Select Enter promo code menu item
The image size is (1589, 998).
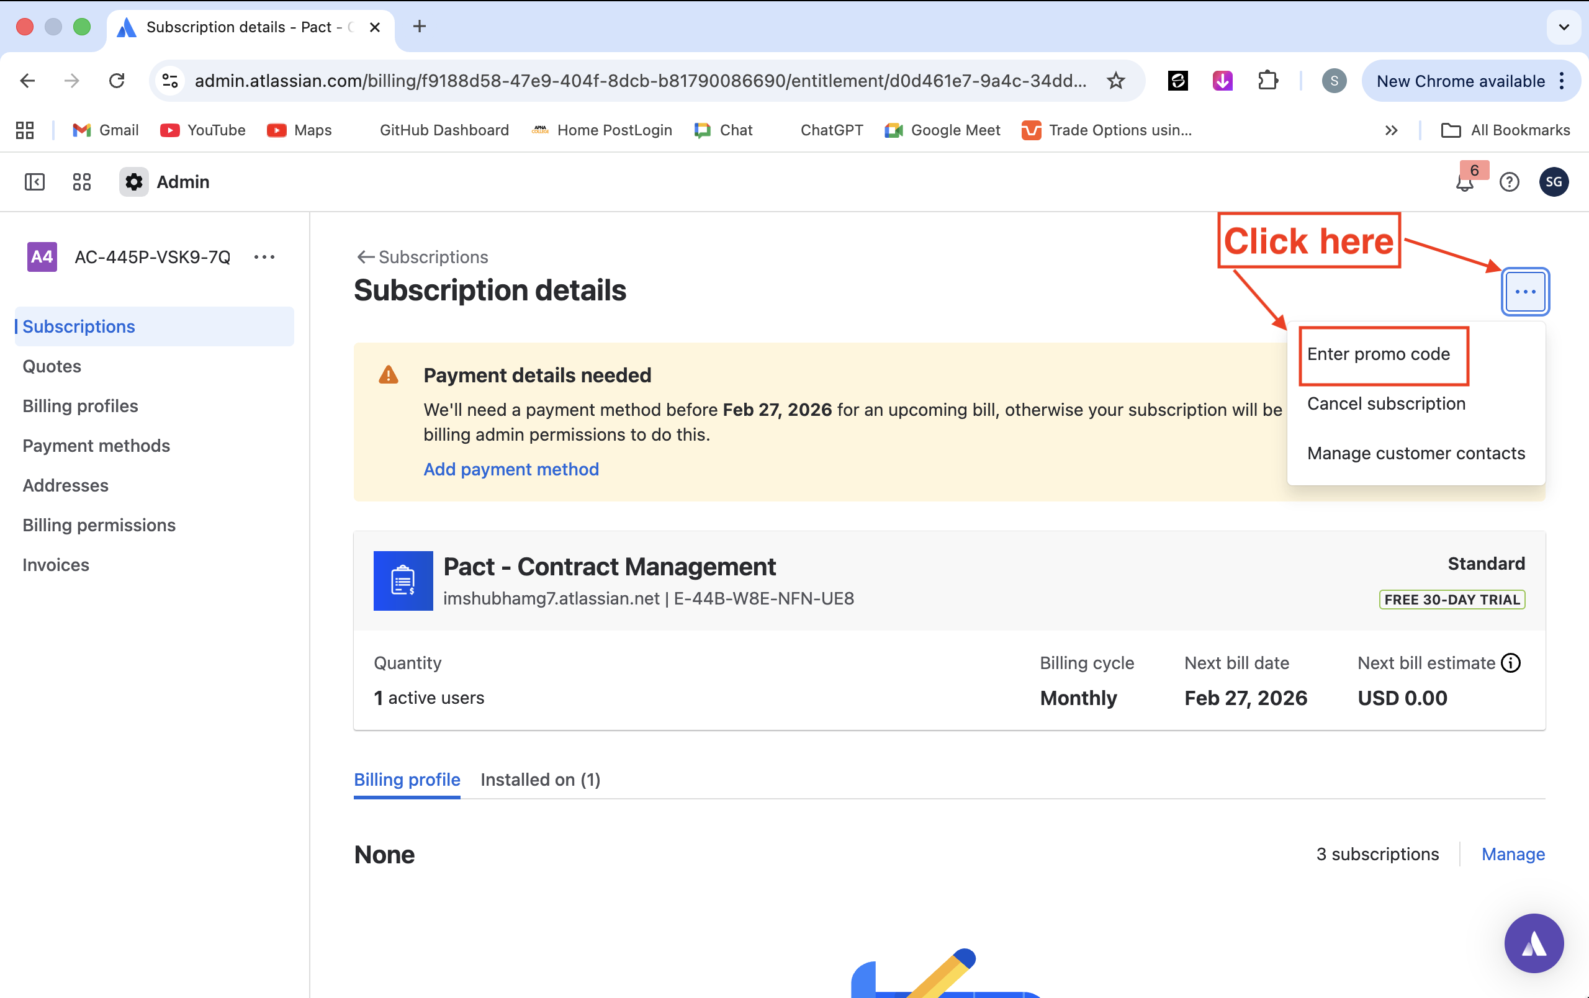coord(1378,354)
